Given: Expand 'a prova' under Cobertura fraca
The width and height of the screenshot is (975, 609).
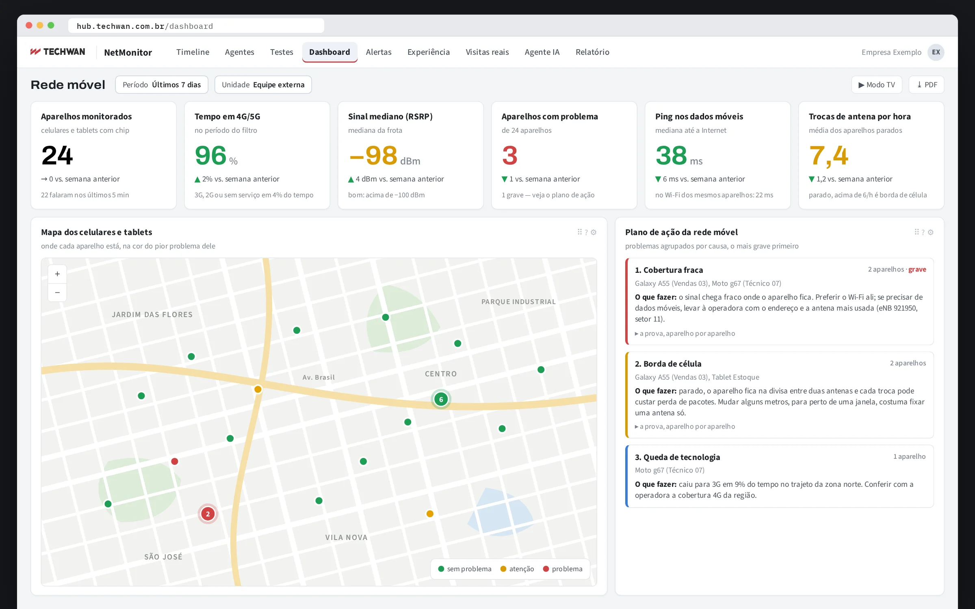Looking at the screenshot, I should 685,333.
